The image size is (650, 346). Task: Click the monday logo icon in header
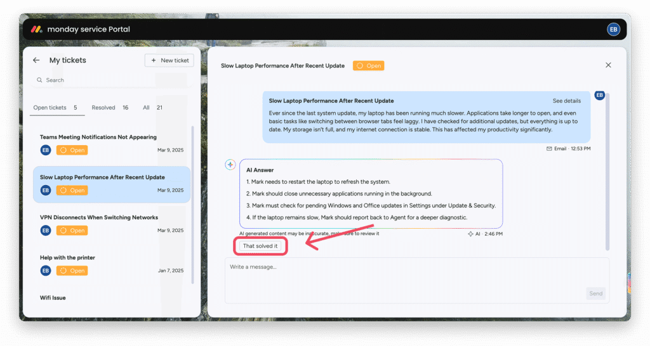[36, 29]
